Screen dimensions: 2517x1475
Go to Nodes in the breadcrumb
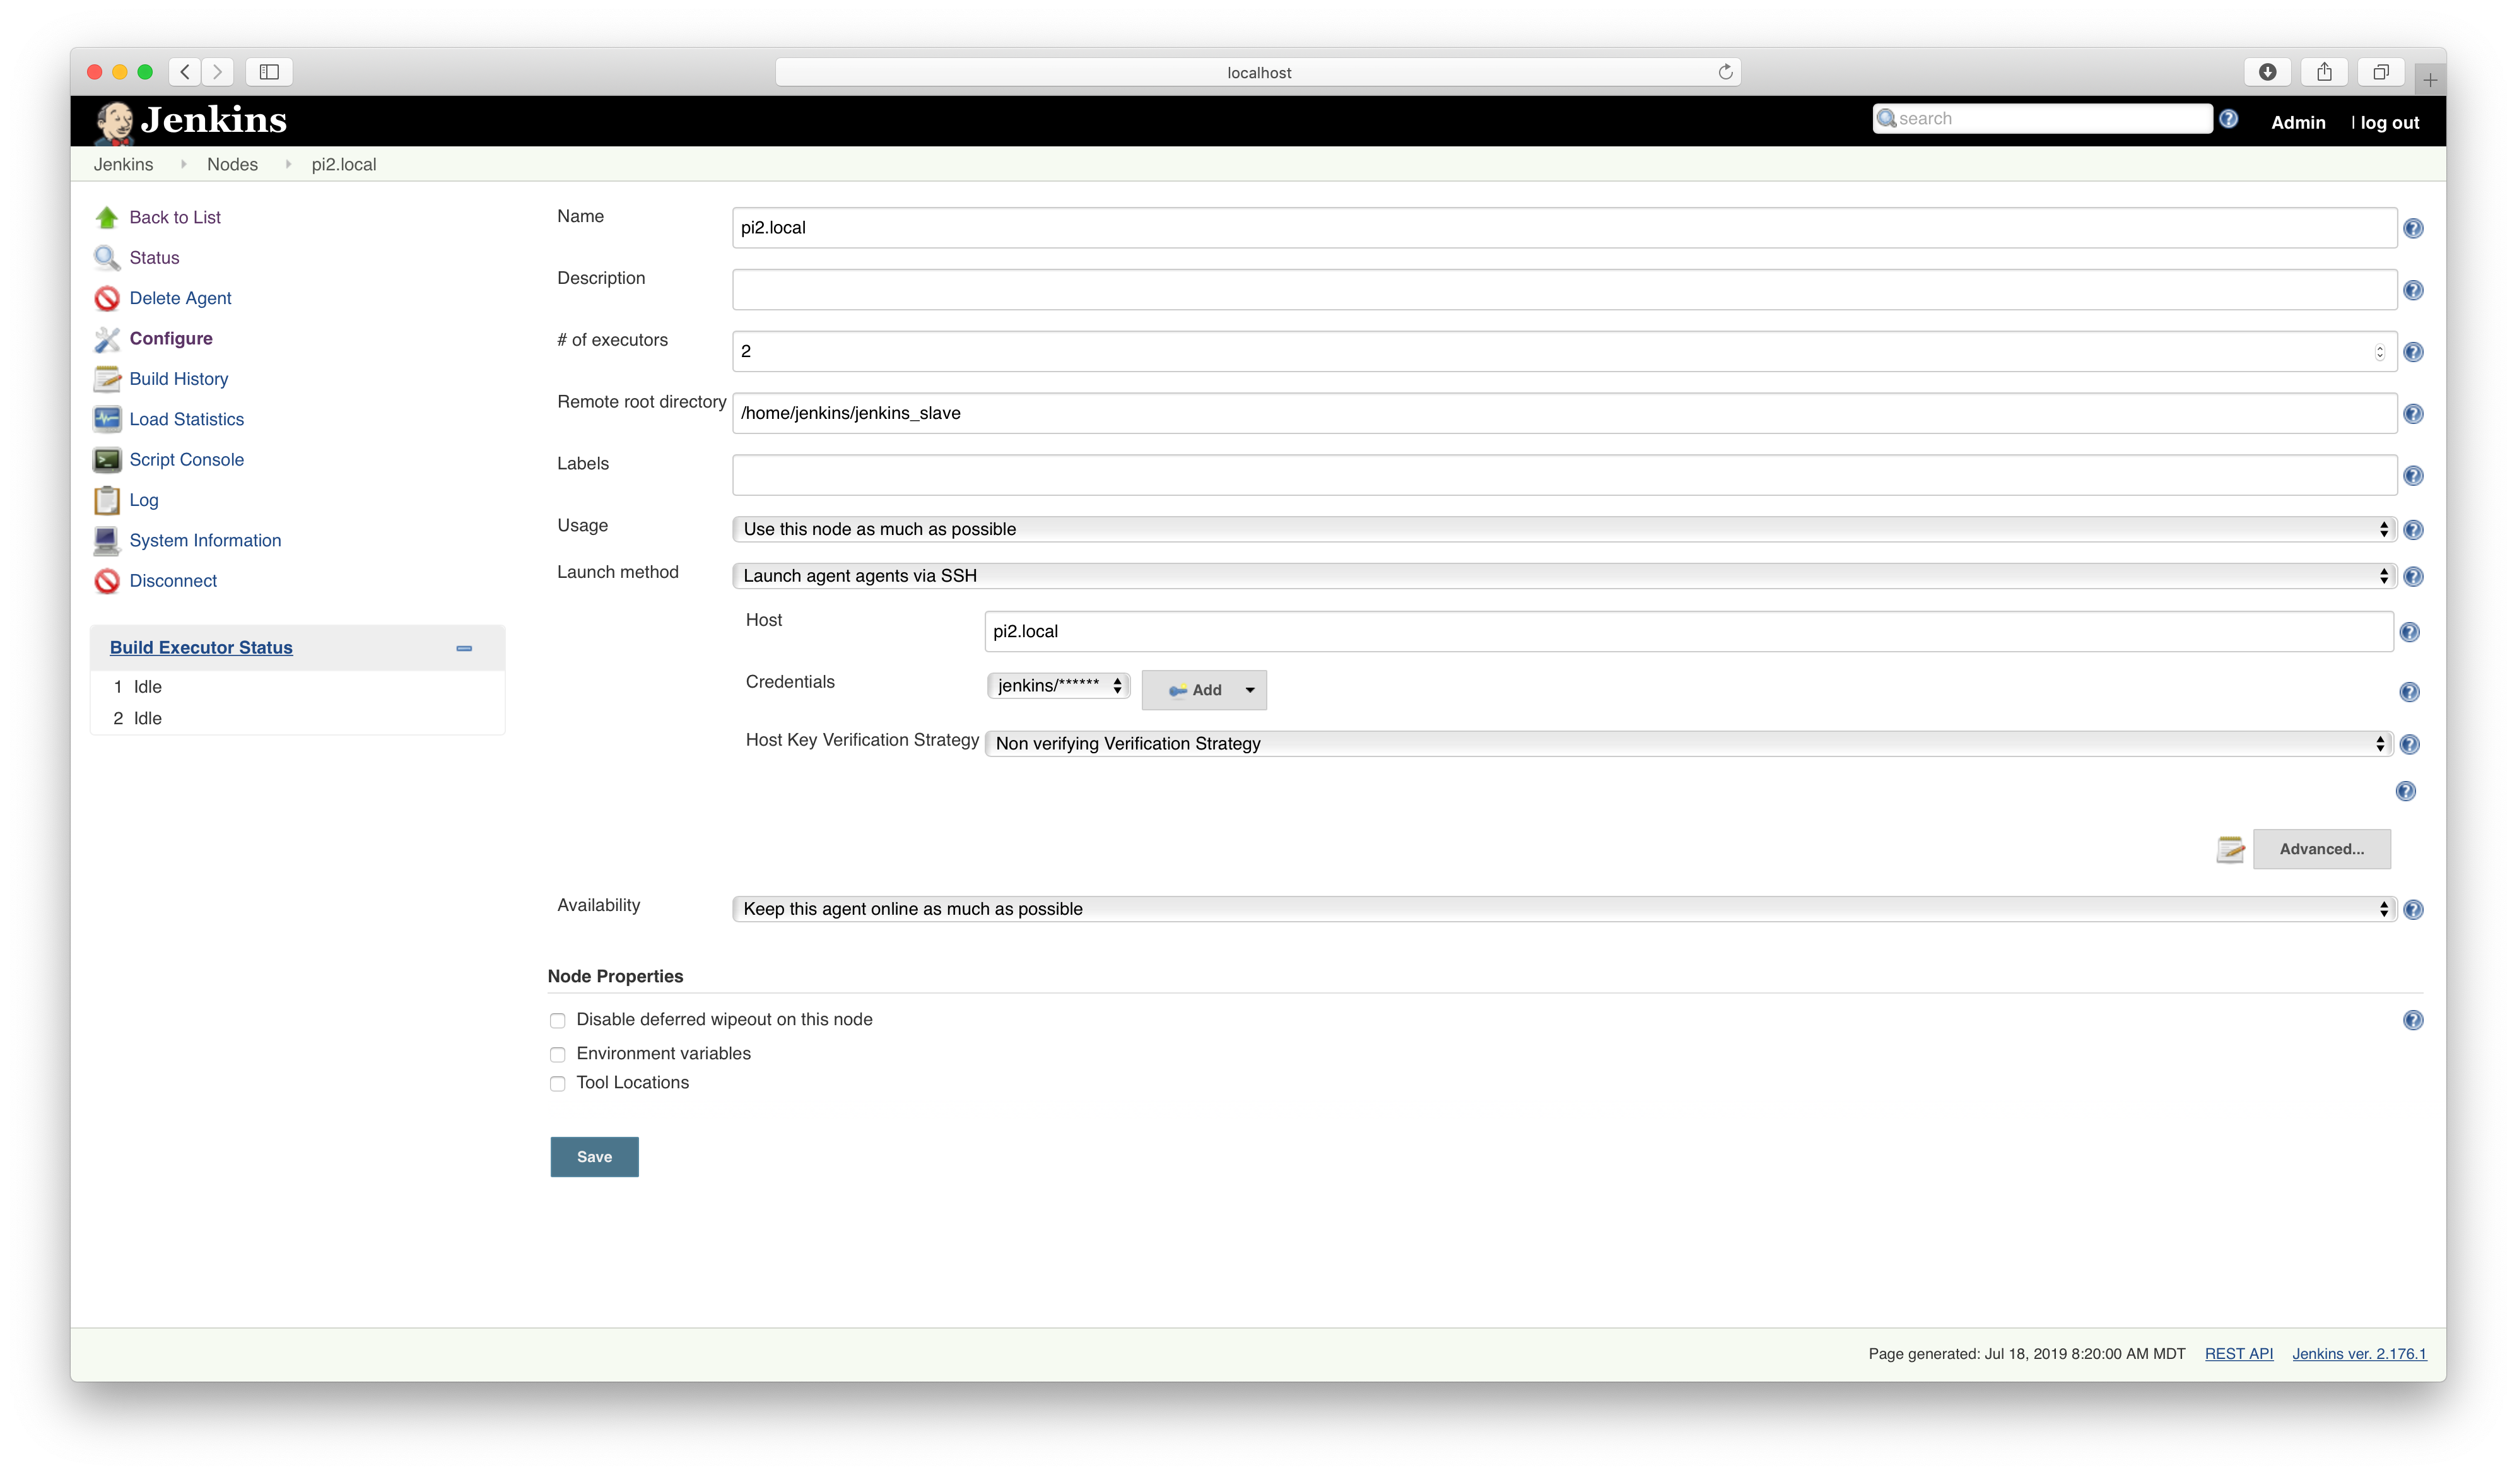(232, 165)
